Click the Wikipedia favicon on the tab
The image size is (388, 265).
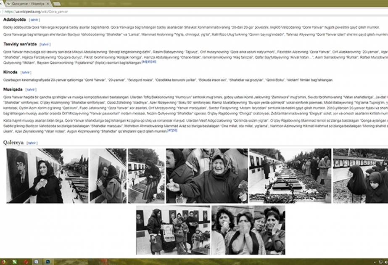[x=9, y=4]
